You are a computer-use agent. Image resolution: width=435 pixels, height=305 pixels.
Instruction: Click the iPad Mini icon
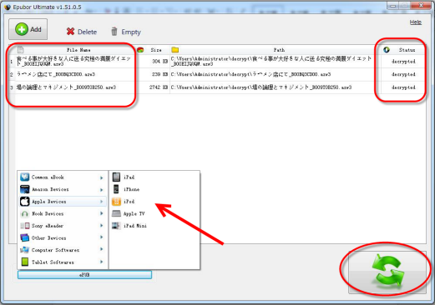pyautogui.click(x=116, y=226)
